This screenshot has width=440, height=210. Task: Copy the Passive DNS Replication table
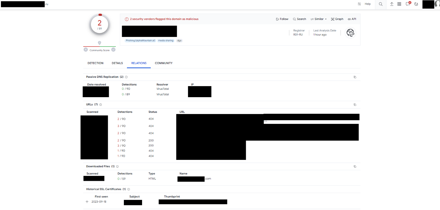point(355,77)
